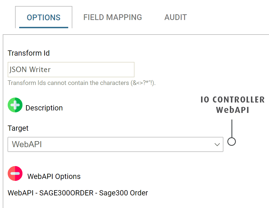Screen dimensions: 269x208
Task: Collapse WebAPI Options using red minus icon
Action: (x=15, y=173)
